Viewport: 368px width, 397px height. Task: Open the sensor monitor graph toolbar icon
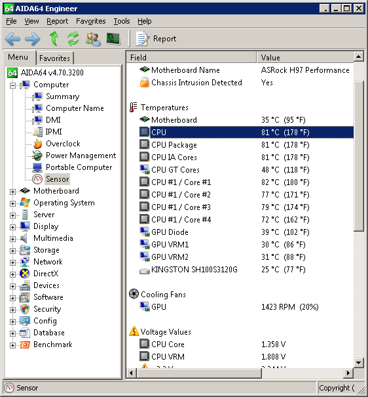tap(113, 39)
